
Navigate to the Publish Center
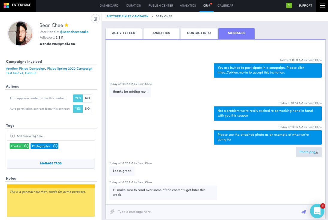pos(161,5)
